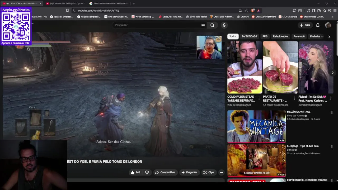Viewport: 338px width, 190px height.
Task: Open the Brave Shields lion icon
Action: (253, 11)
